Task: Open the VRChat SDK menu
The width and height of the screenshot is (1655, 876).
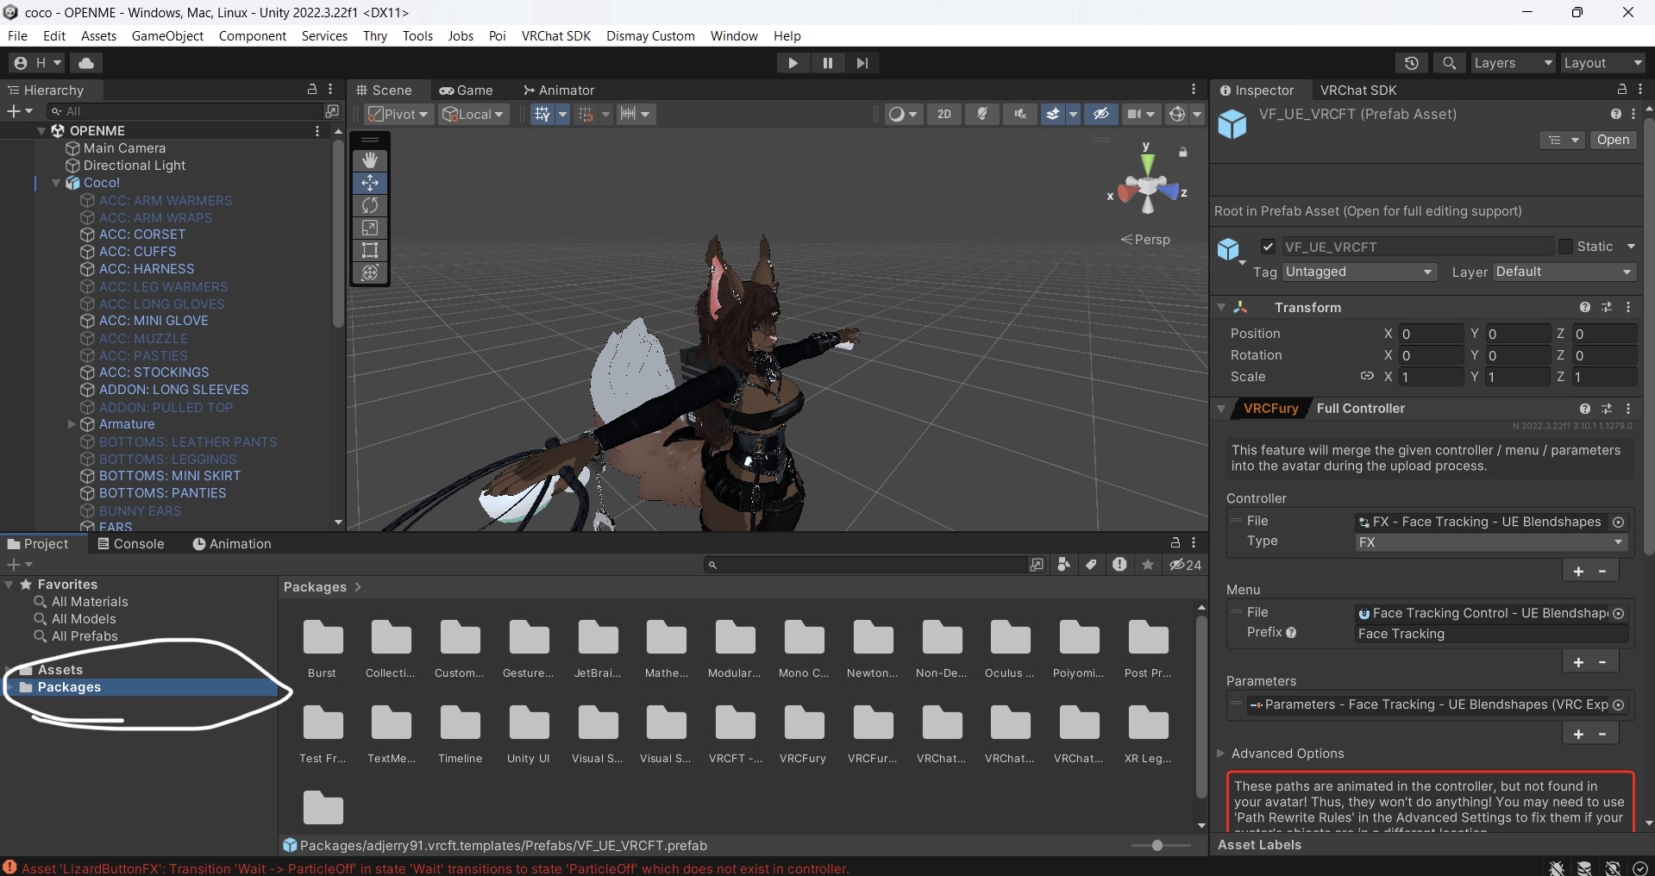Action: tap(556, 35)
